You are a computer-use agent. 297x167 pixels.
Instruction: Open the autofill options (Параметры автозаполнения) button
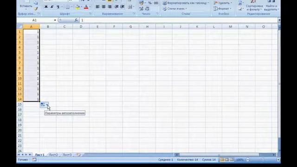pos(44,104)
